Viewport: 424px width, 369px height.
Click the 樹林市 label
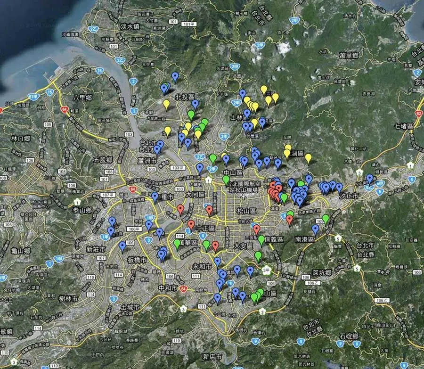[69, 299]
